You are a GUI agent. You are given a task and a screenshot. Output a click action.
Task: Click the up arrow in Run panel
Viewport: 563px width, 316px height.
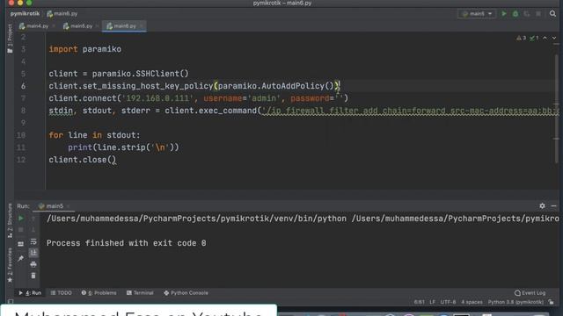33,219
